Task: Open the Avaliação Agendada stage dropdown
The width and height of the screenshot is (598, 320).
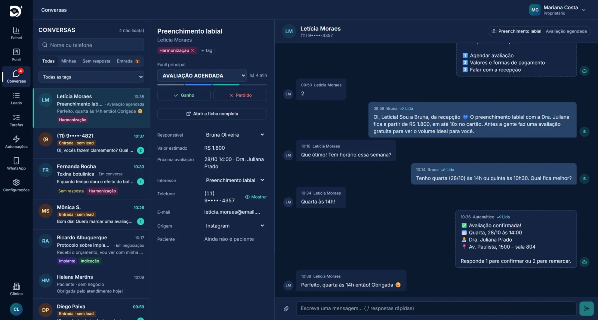Action: pyautogui.click(x=202, y=75)
